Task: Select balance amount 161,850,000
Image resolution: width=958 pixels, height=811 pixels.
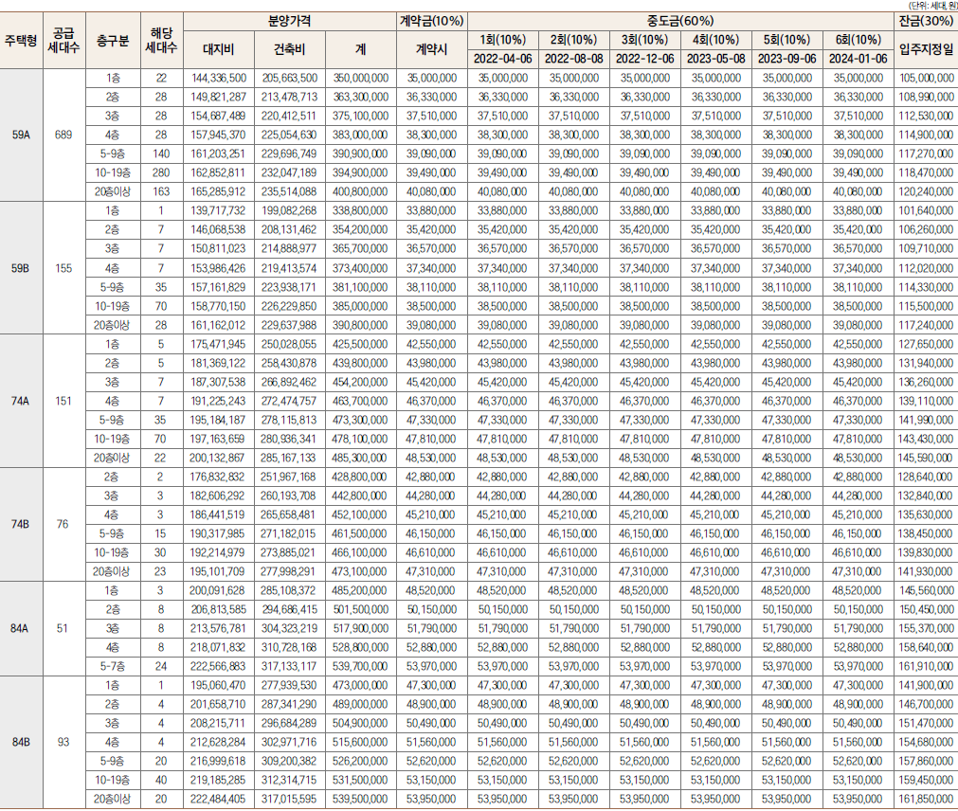Action: pos(926,799)
